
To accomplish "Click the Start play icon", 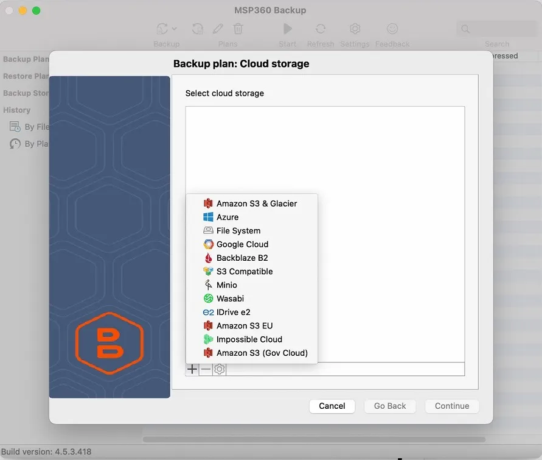I will 288,29.
